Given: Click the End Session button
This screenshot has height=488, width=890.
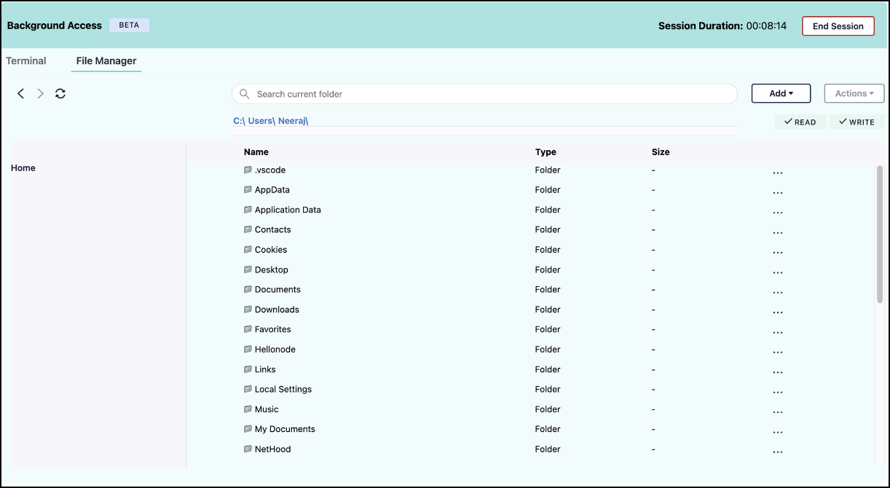Looking at the screenshot, I should click(x=838, y=26).
